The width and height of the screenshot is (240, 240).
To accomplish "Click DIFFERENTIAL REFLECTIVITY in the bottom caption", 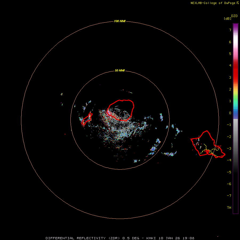I will coord(76,238).
